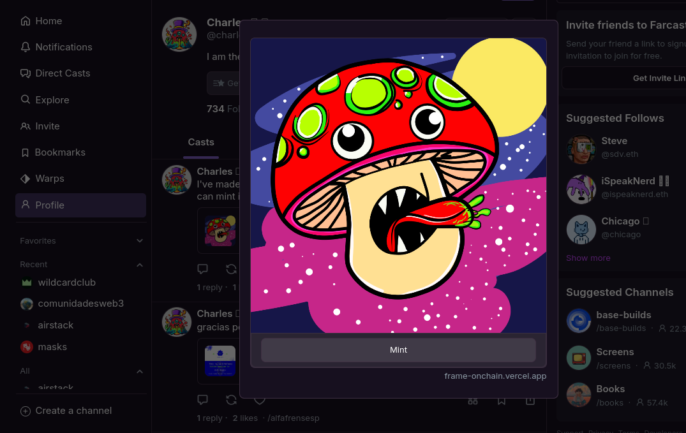
Task: Open Direct Casts in the sidebar
Action: (56, 73)
